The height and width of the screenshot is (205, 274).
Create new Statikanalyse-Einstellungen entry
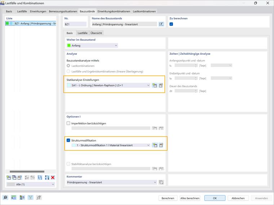154,85
